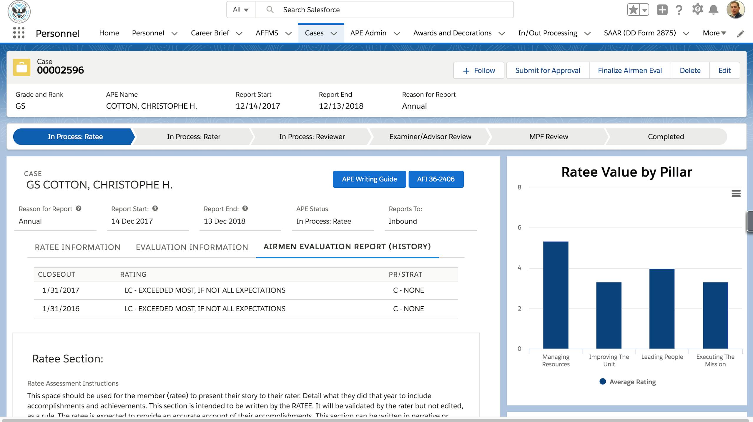
Task: Open the App Launcher waffle icon
Action: click(18, 33)
